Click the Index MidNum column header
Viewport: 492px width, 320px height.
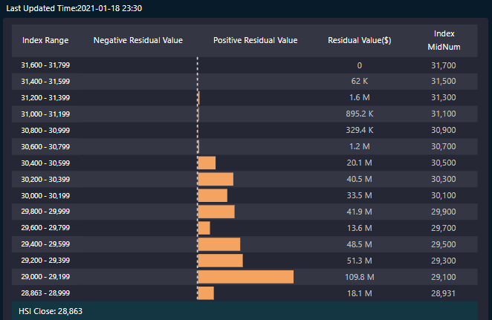tap(443, 40)
